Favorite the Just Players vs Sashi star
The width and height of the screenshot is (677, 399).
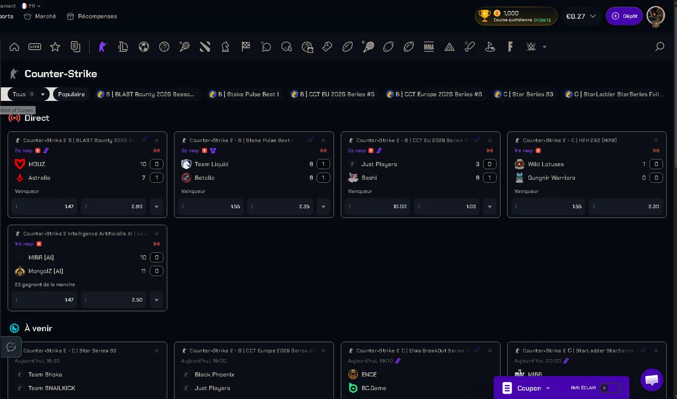(x=490, y=140)
